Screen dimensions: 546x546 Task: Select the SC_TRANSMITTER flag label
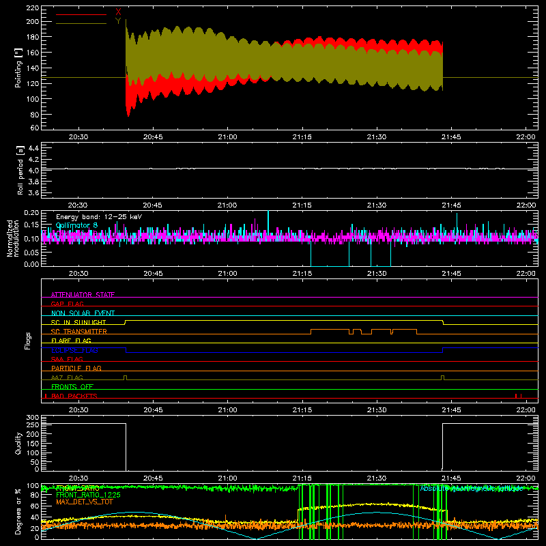[78, 332]
